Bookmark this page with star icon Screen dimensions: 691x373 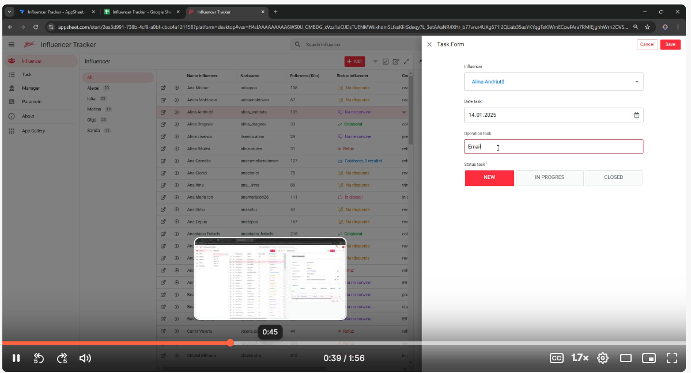[x=647, y=27]
